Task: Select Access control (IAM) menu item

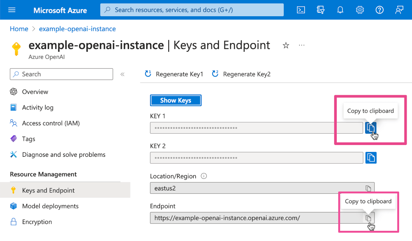Action: point(51,123)
